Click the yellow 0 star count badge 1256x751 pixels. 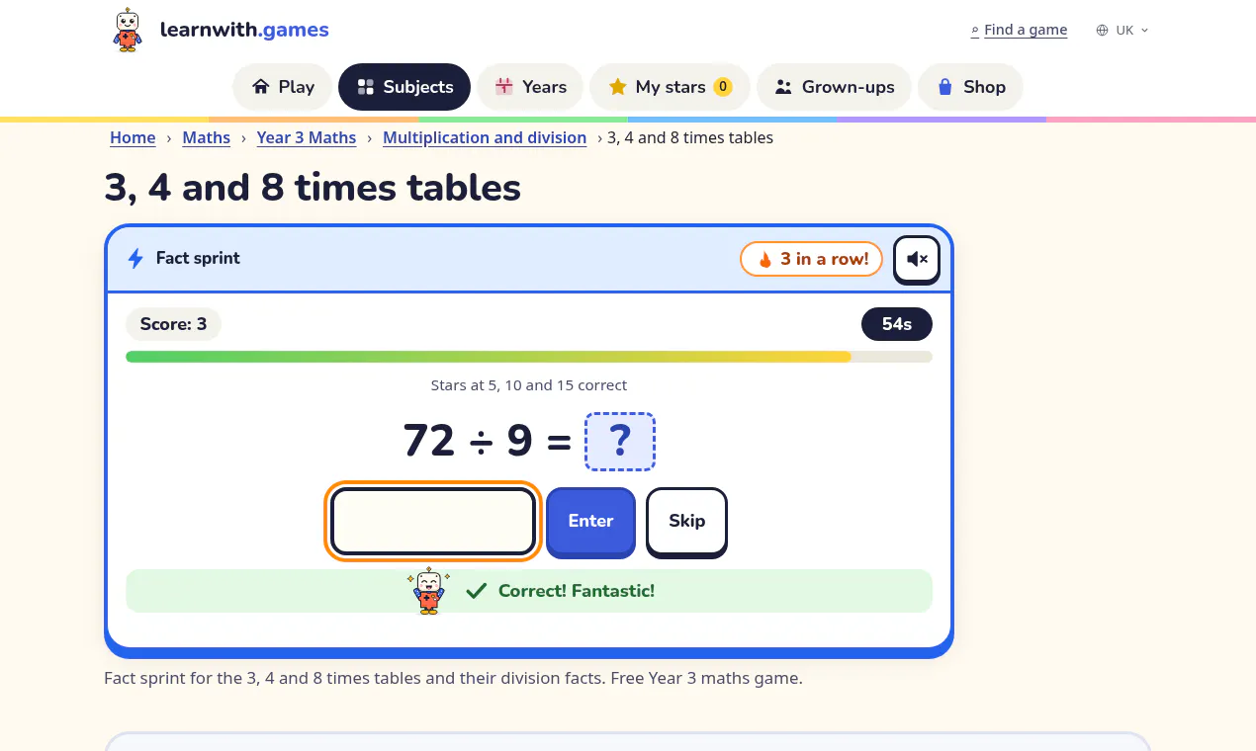pyautogui.click(x=723, y=87)
